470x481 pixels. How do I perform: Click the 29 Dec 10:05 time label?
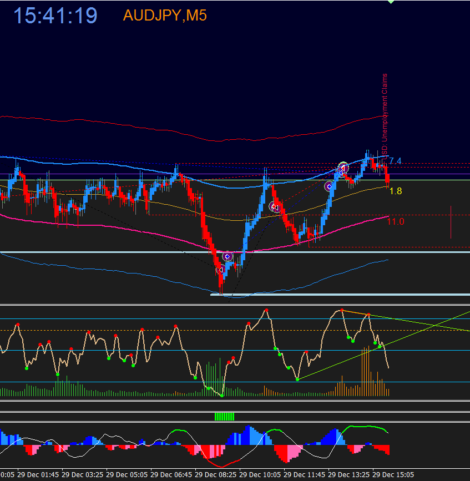[260, 474]
